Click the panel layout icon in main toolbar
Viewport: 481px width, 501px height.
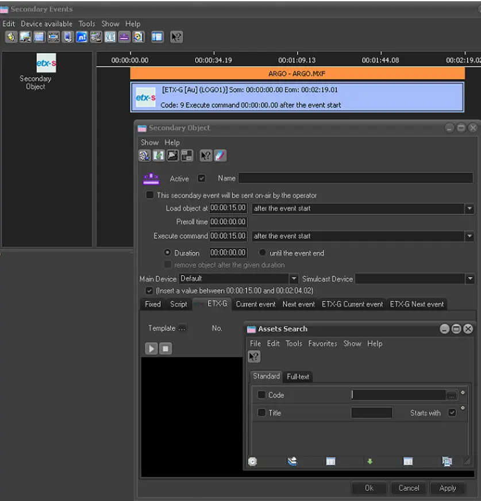tap(157, 37)
